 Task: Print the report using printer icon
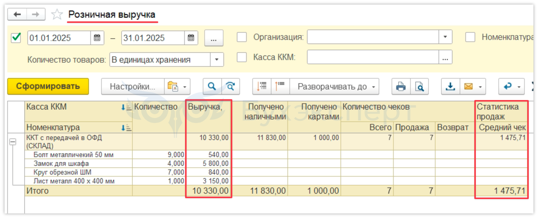coord(401,86)
